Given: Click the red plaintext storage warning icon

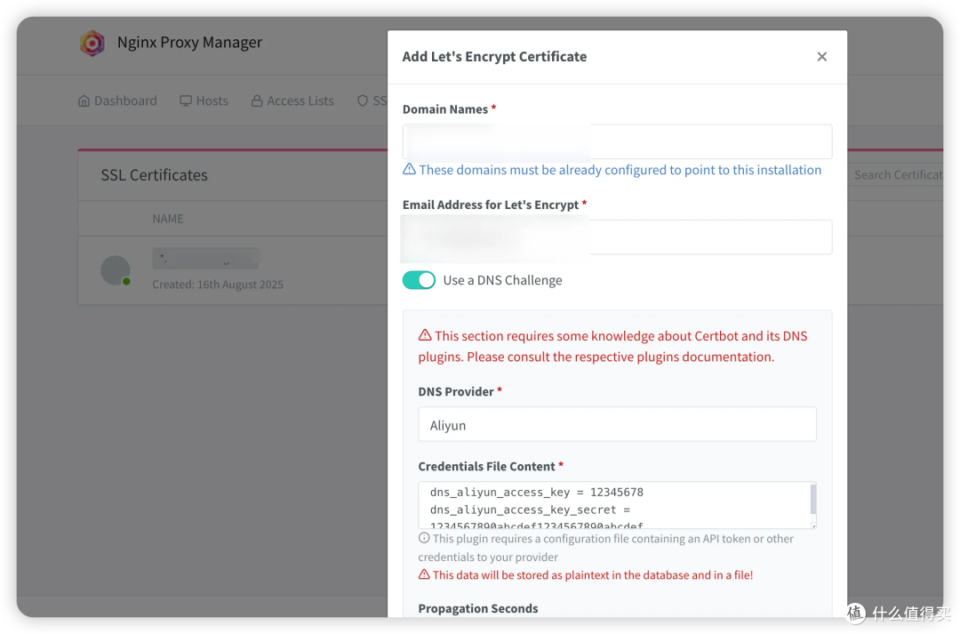Looking at the screenshot, I should tap(424, 575).
